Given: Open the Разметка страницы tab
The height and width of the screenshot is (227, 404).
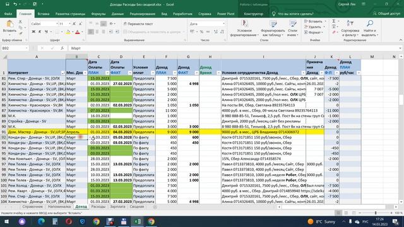Looking at the screenshot, I should (x=70, y=14).
